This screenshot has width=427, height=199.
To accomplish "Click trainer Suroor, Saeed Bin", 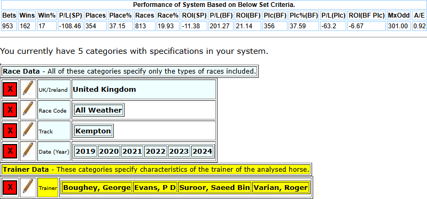I will (215, 188).
